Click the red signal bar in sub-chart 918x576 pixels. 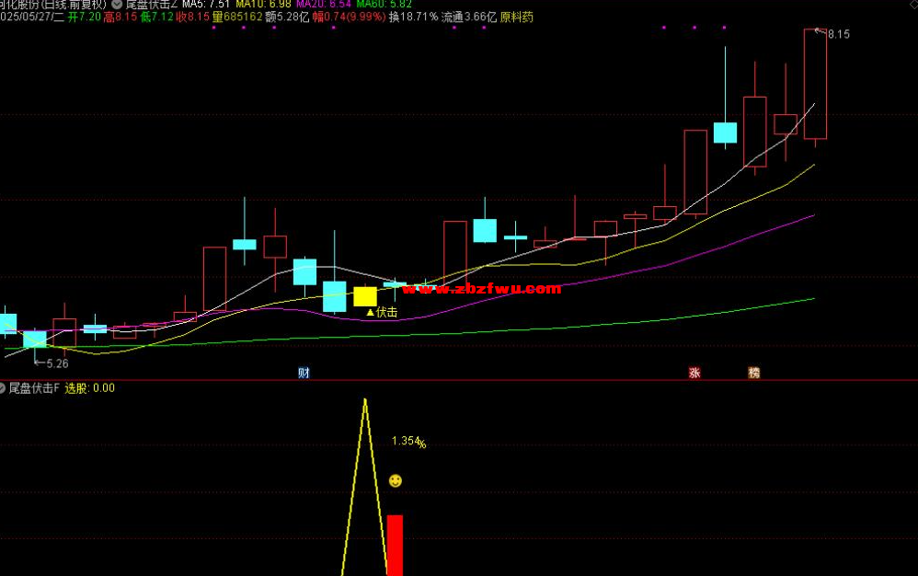395,544
